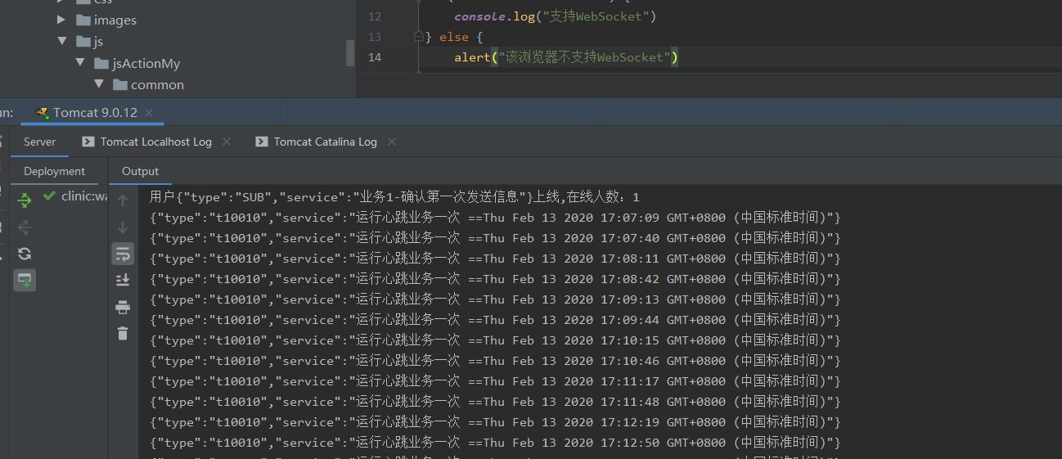The width and height of the screenshot is (1062, 459).
Task: Open the Tomcat Catalina Log tab
Action: [326, 142]
